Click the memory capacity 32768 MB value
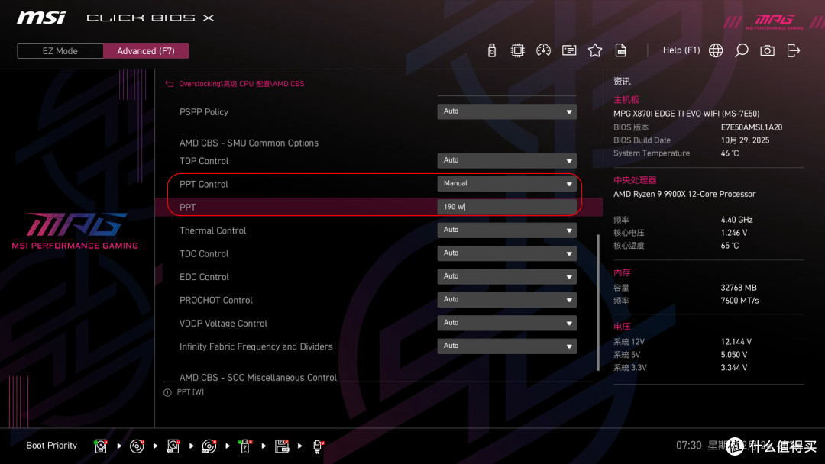 coord(739,288)
